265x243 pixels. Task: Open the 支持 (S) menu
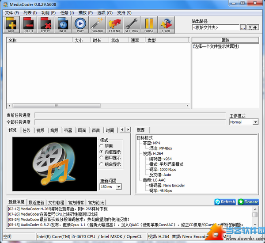click(124, 13)
